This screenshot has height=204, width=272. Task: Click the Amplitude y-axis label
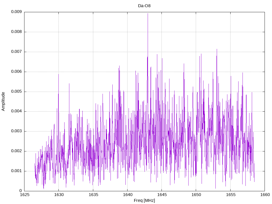(3, 101)
